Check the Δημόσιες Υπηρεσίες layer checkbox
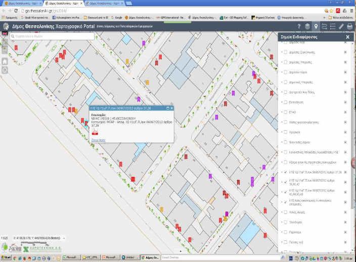 tap(285, 62)
